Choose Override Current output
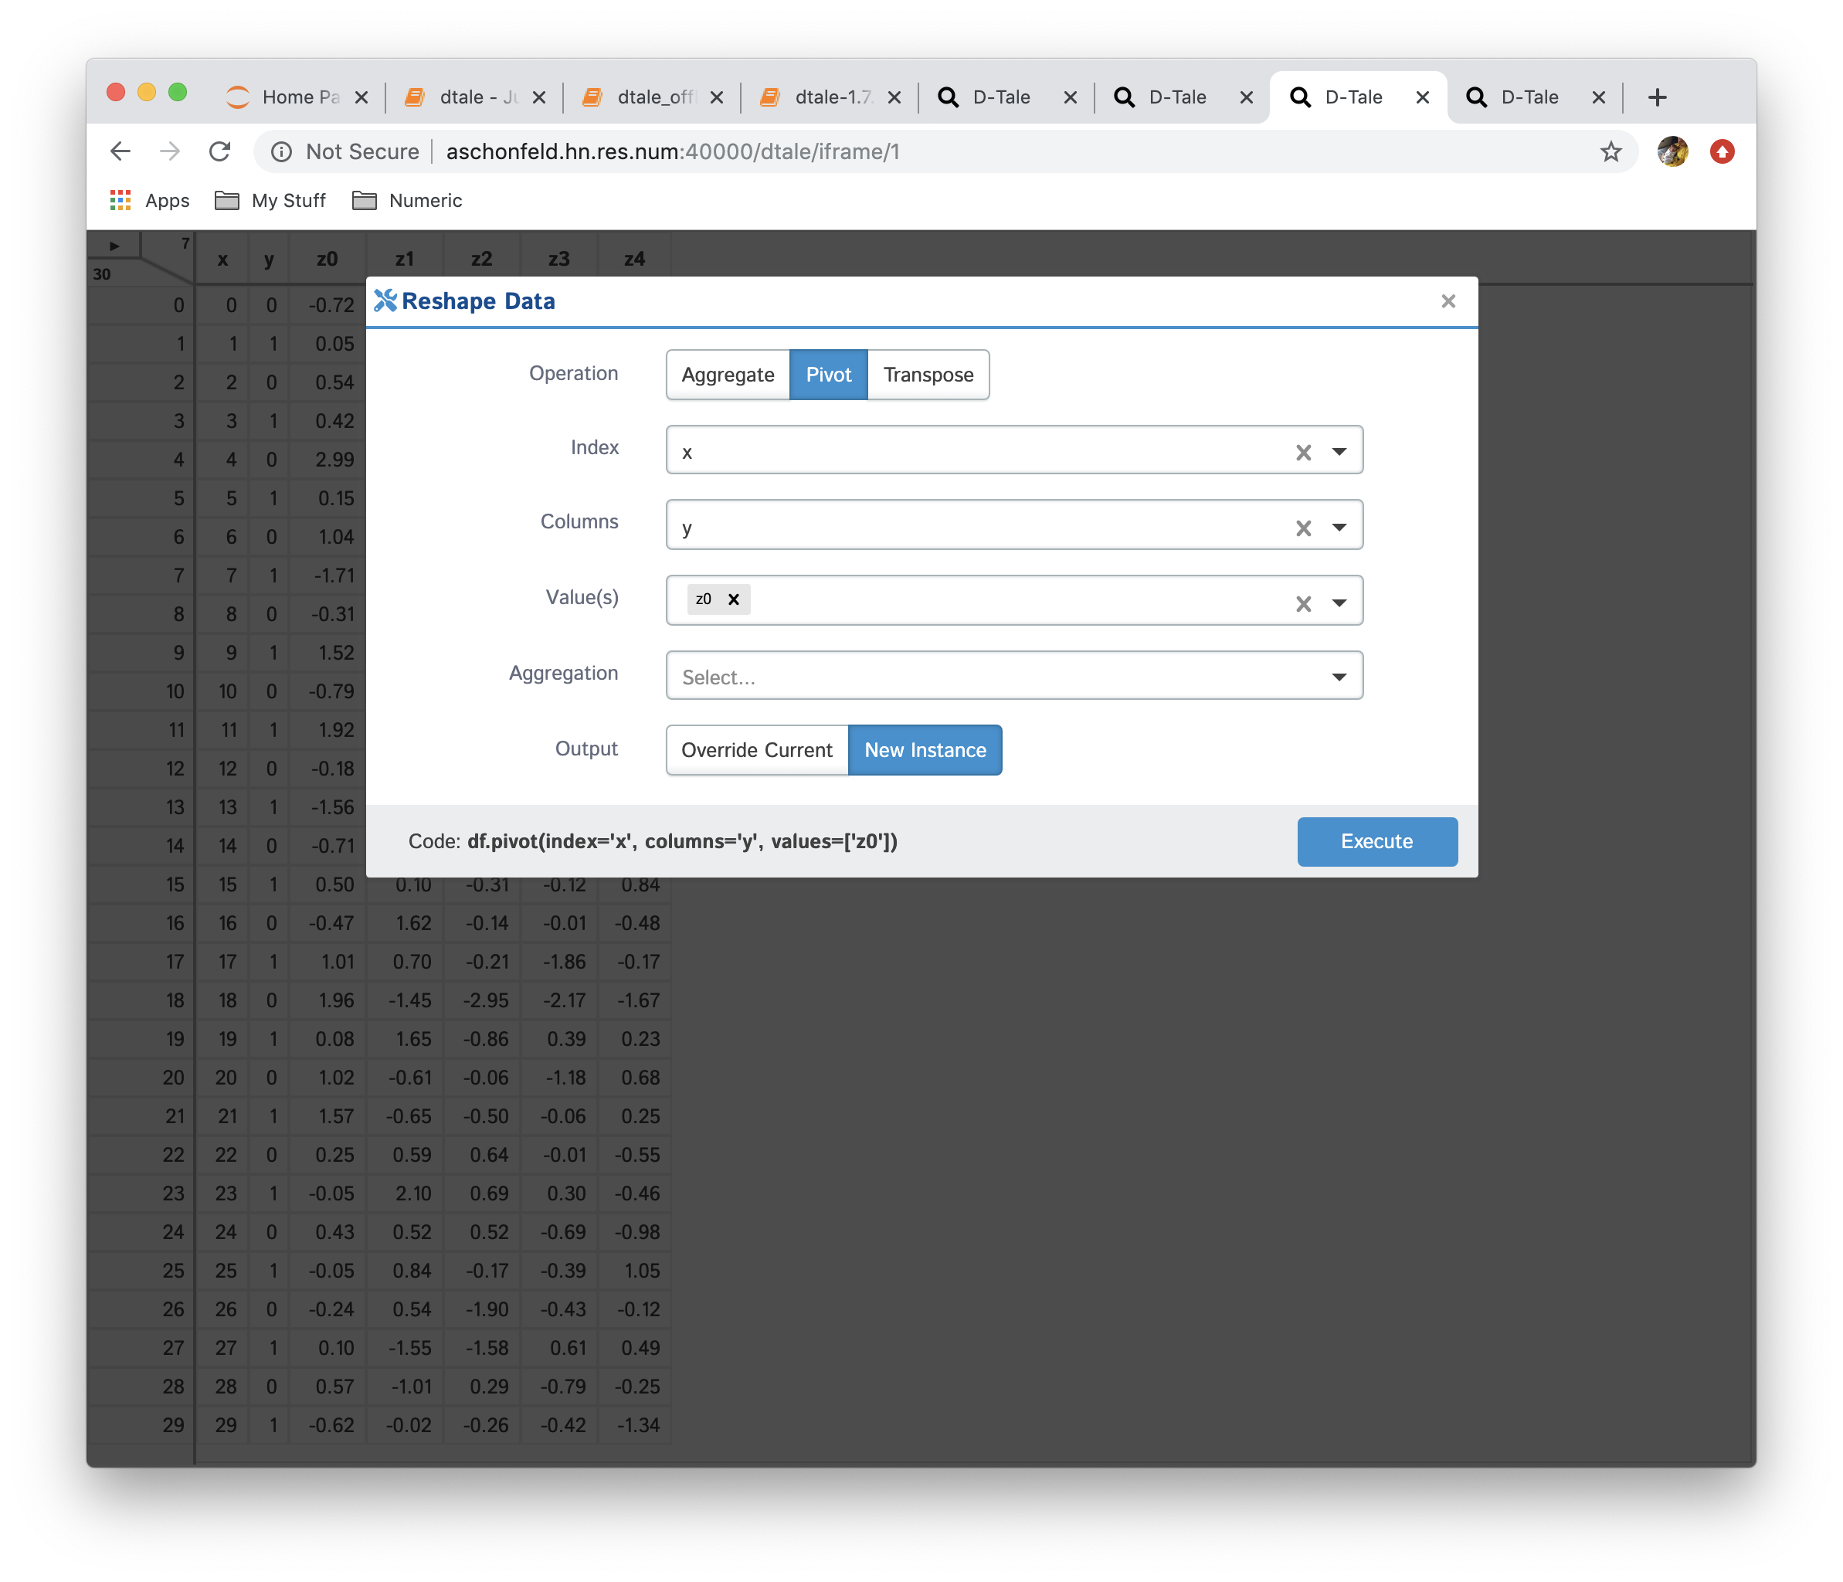 pos(756,750)
